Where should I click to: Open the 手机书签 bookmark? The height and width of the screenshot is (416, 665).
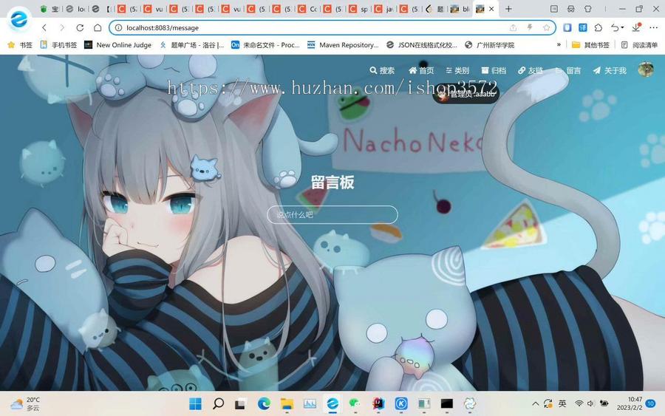[58, 44]
